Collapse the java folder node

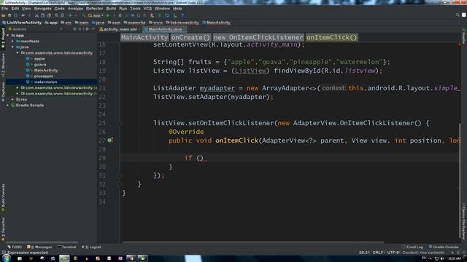click(x=12, y=47)
